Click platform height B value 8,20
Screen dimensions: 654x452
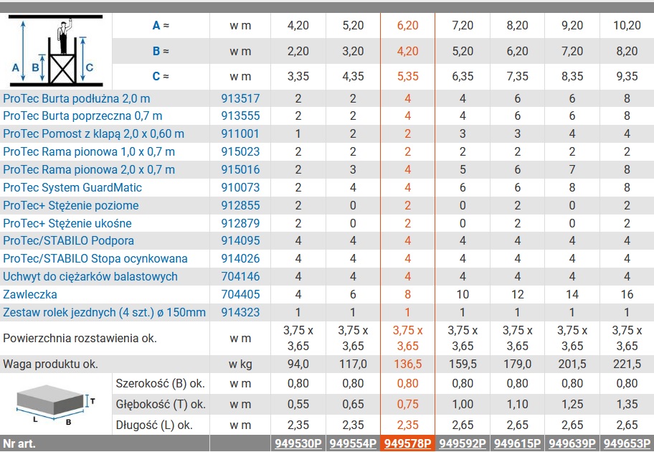(x=627, y=51)
